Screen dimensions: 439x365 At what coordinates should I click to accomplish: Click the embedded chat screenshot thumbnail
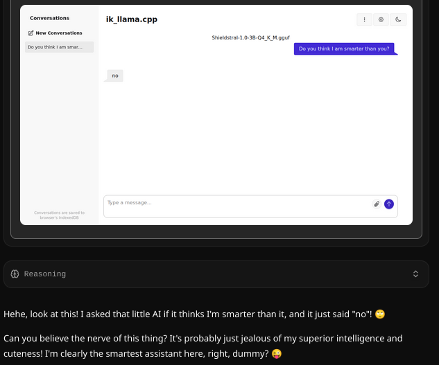(216, 115)
